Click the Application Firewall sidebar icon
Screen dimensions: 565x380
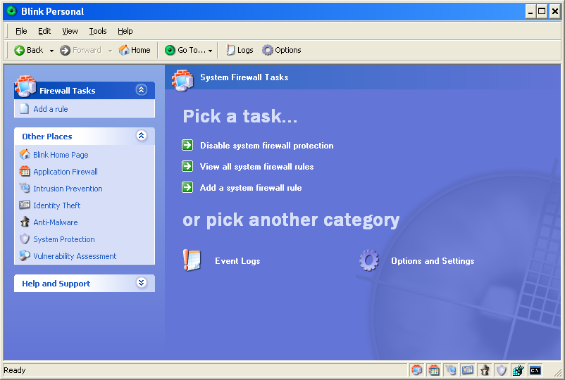25,171
